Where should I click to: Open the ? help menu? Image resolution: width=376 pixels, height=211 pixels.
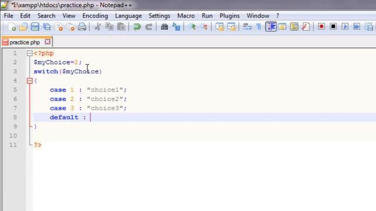coord(277,16)
